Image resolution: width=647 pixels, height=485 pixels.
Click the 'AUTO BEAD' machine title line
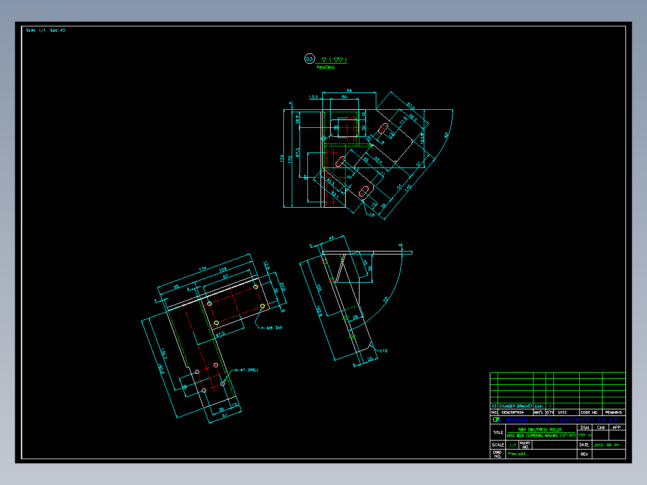[x=541, y=435]
